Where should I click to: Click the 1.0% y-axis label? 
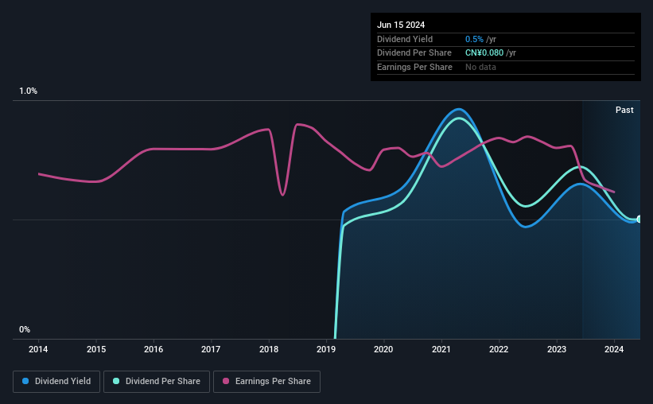[29, 91]
